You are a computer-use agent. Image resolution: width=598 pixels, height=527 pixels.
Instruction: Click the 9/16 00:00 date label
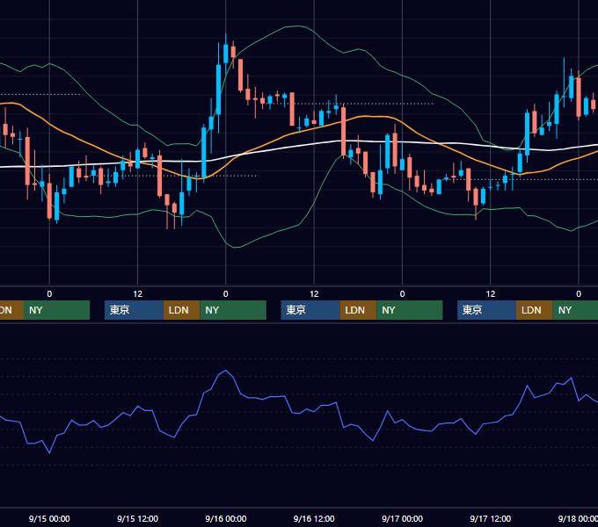click(226, 518)
